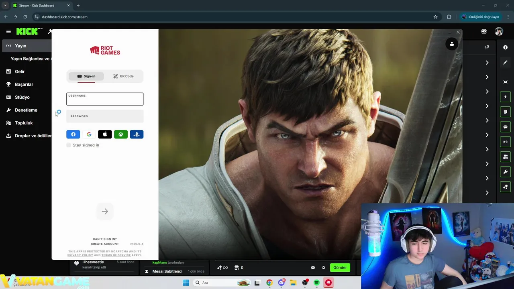Click the taskbar Ara search box

point(222,283)
